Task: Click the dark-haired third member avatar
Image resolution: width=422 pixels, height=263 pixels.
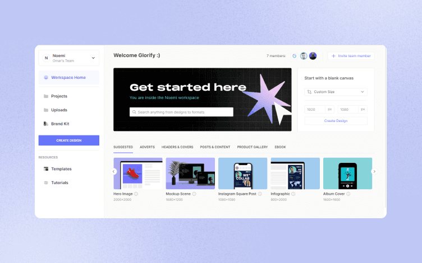Action: [313, 56]
